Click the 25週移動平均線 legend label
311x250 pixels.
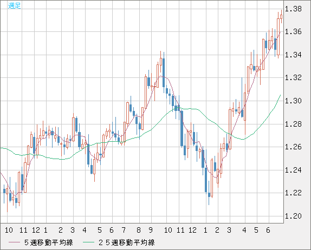pos(127,242)
